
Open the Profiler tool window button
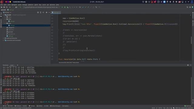click(x=40, y=106)
